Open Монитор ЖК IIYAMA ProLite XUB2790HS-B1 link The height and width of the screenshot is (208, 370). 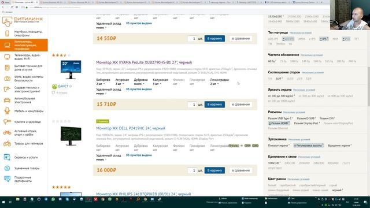144,62
